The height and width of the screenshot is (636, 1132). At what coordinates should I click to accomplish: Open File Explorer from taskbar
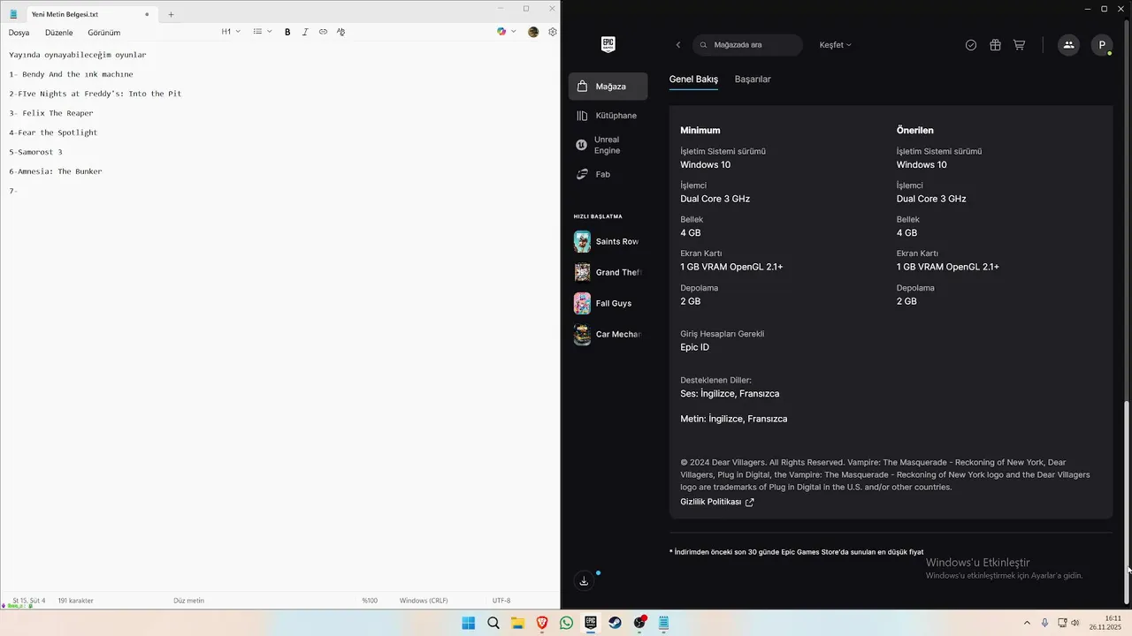coord(517,623)
